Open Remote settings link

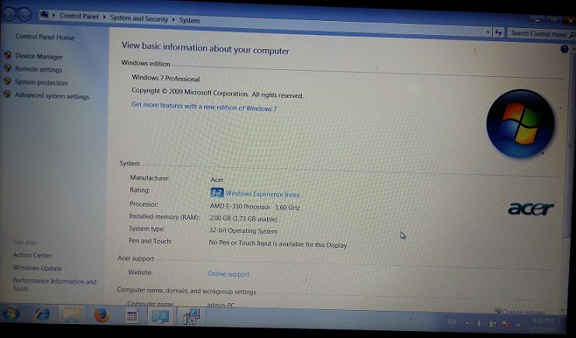[x=39, y=69]
